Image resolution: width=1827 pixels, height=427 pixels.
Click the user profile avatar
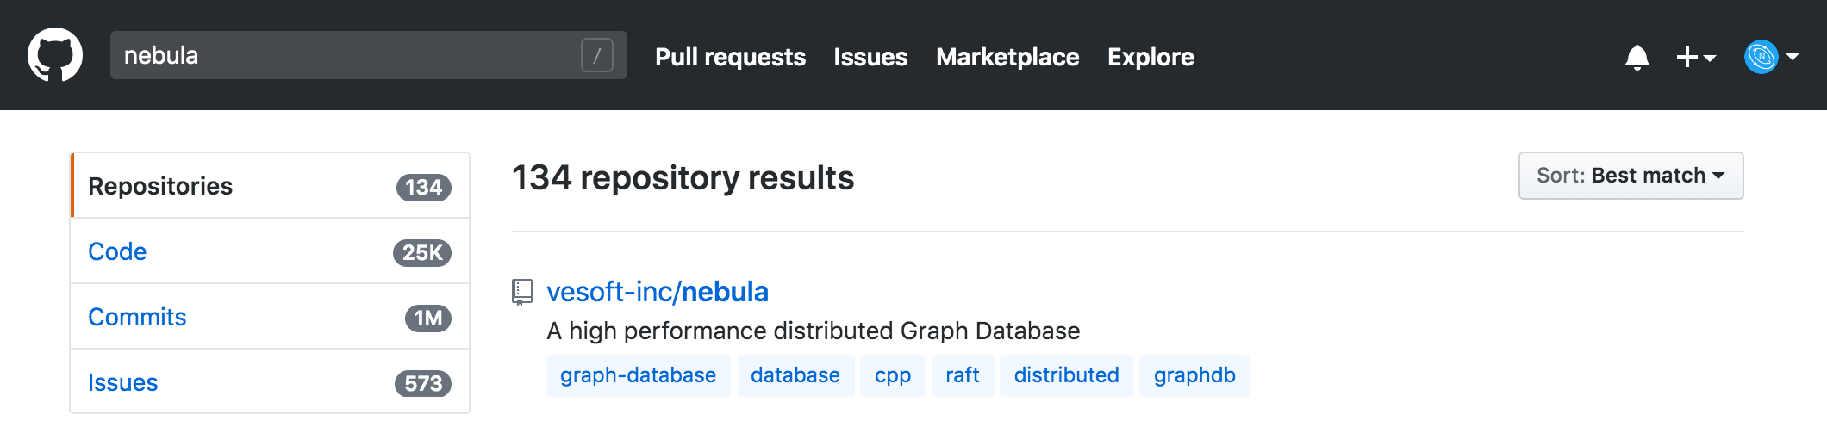(x=1761, y=57)
